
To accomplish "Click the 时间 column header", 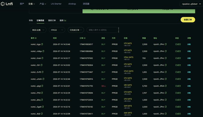I will click(55, 38).
